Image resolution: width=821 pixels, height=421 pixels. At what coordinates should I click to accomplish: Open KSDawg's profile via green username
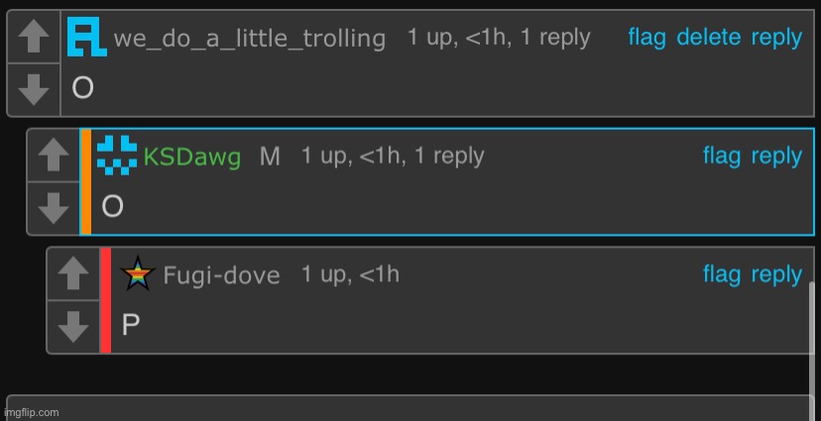coord(192,157)
